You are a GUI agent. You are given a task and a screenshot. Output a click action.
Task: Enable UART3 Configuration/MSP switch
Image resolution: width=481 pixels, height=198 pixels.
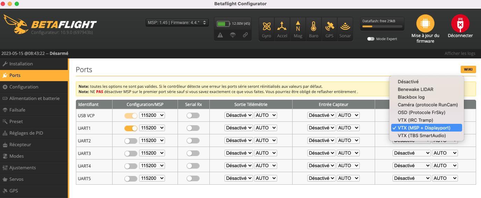coord(131,153)
